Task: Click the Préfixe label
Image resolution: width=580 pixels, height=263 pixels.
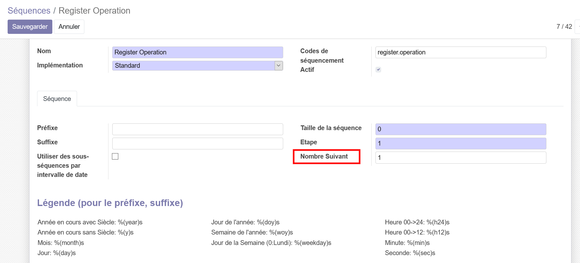Action: (47, 128)
